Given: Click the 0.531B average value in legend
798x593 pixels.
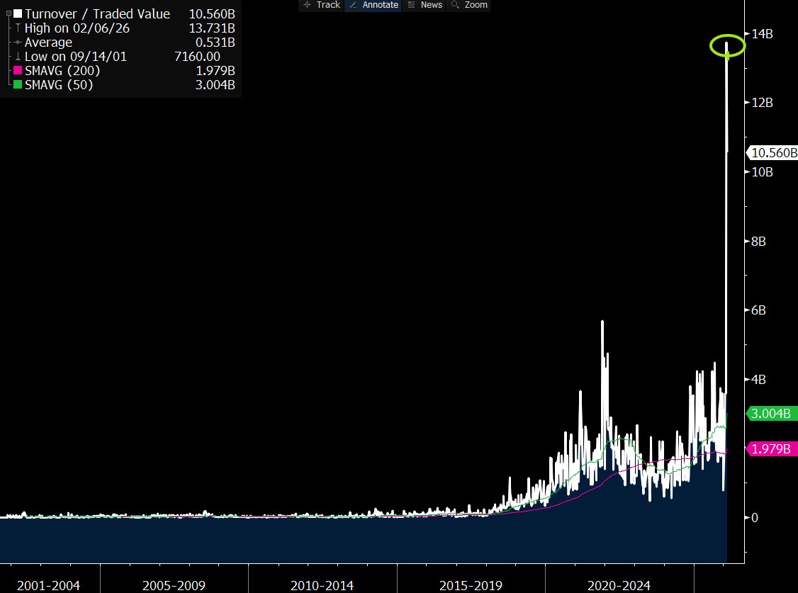Looking at the screenshot, I should coord(215,43).
